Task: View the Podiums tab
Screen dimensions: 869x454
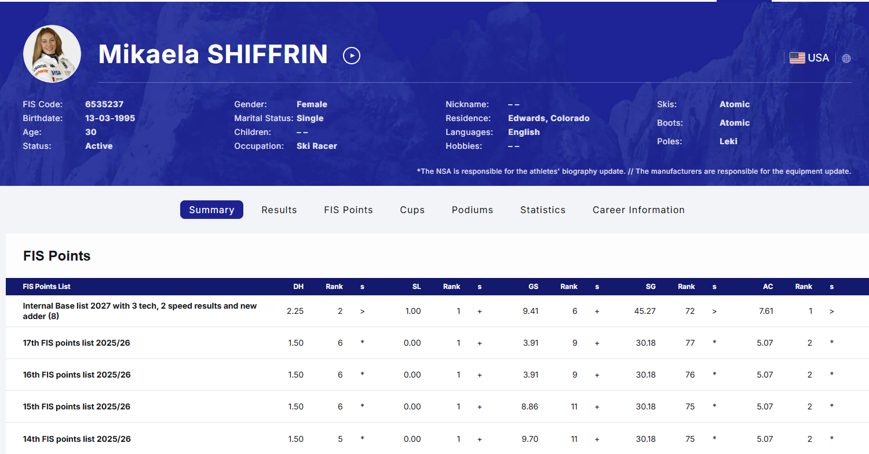Action: tap(472, 210)
